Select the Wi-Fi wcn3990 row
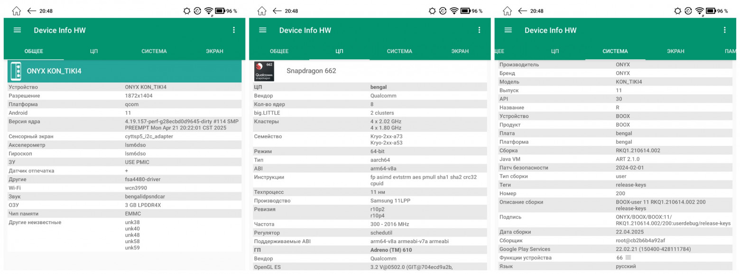The image size is (740, 274). (124, 188)
